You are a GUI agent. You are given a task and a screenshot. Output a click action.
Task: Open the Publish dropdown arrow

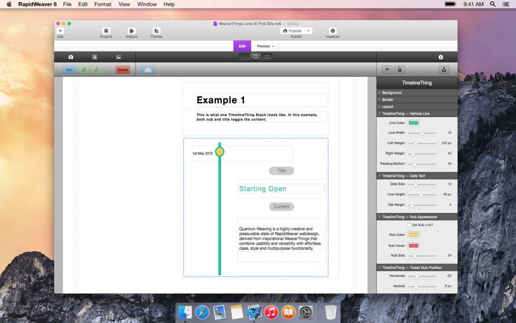[x=309, y=31]
